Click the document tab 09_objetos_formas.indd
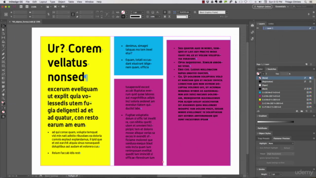Image resolution: width=316 pixels, height=178 pixels. [x=26, y=22]
